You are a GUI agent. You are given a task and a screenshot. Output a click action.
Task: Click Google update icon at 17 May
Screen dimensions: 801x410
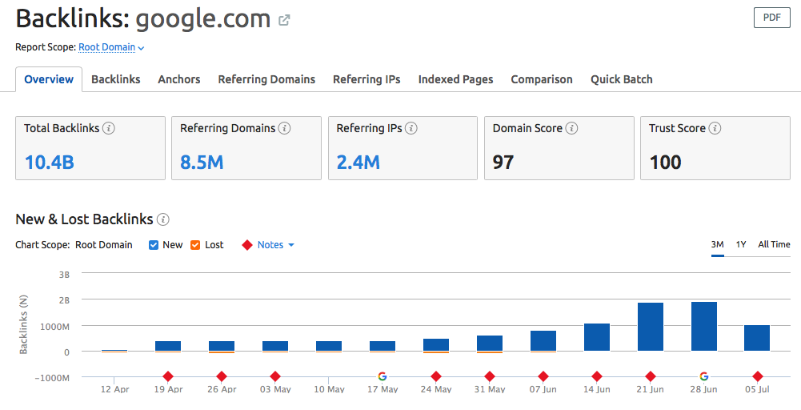(382, 376)
